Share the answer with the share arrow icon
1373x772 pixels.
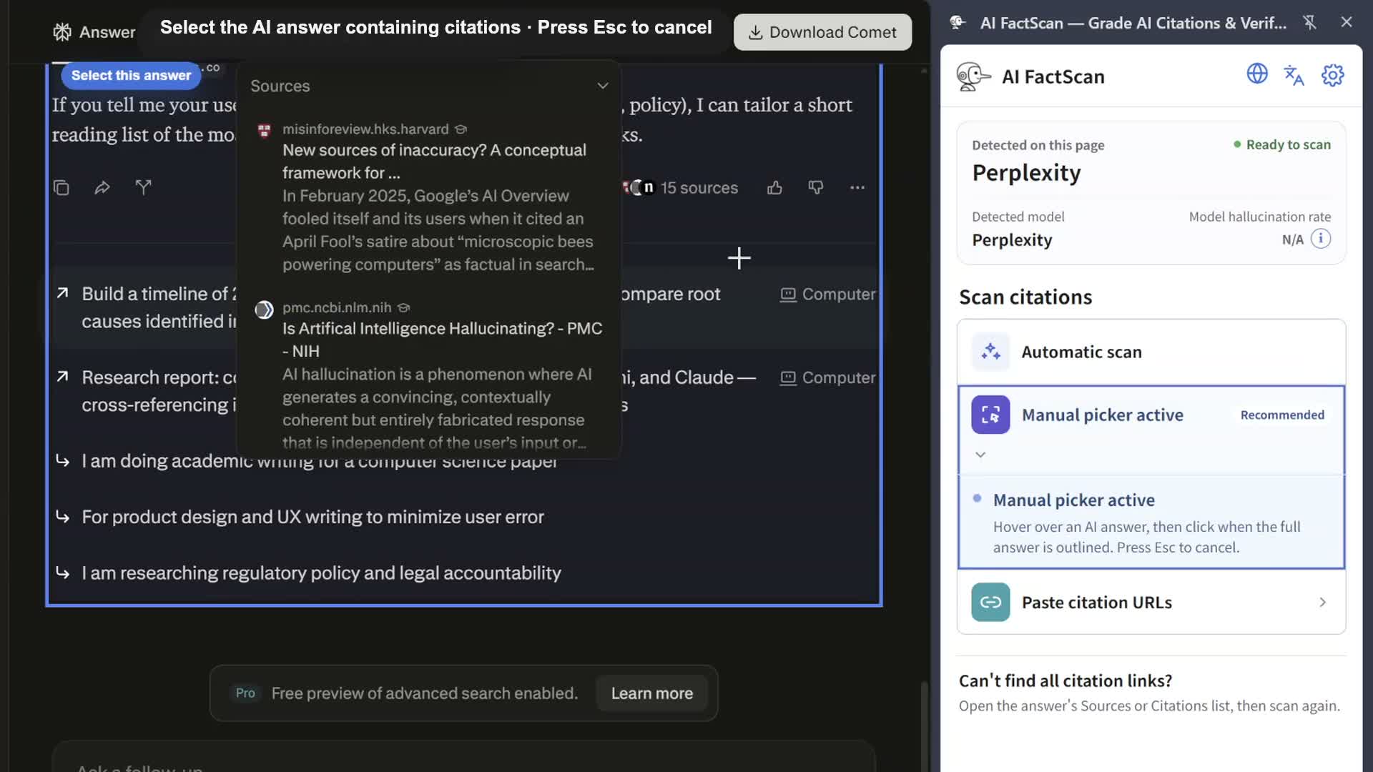[102, 188]
